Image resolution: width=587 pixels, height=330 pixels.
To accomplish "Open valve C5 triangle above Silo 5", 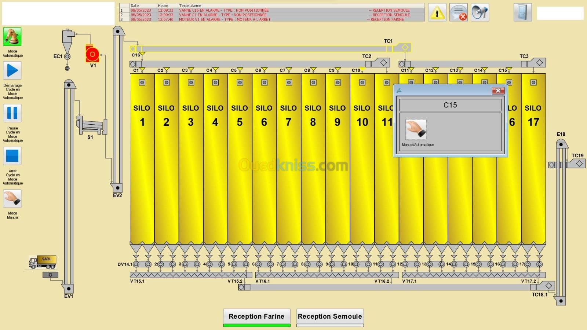I will [240, 69].
